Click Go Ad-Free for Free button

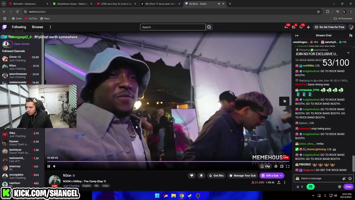pos(329,27)
